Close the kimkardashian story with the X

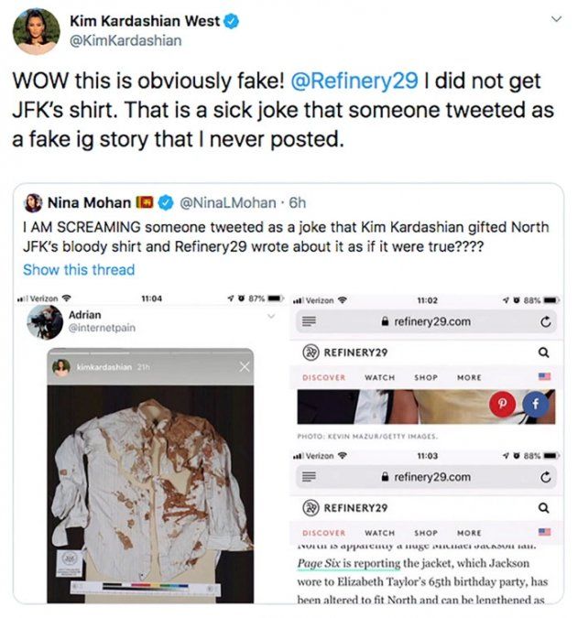(244, 367)
